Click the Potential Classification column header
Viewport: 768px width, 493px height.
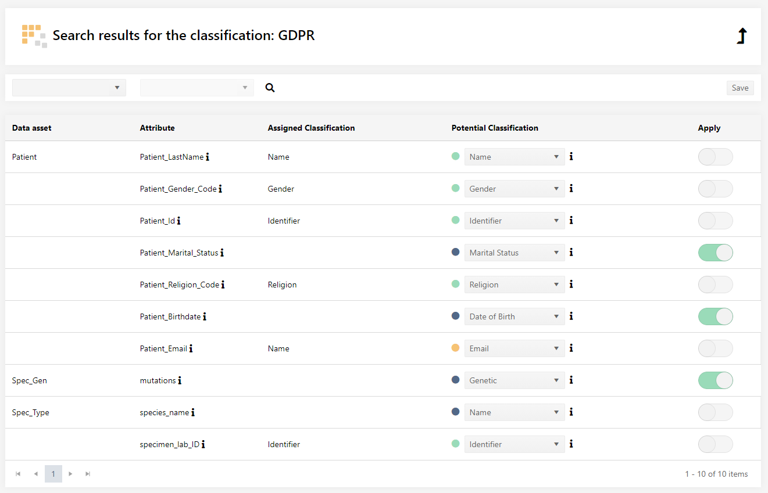click(x=495, y=128)
